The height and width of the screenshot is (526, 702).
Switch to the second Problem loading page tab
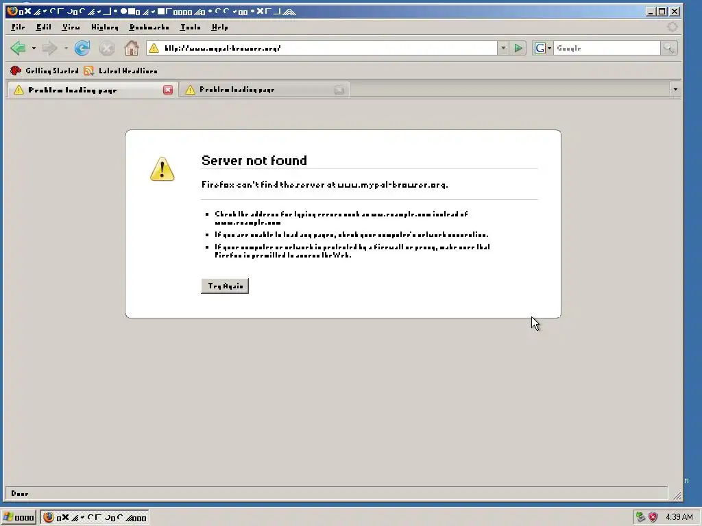click(264, 90)
